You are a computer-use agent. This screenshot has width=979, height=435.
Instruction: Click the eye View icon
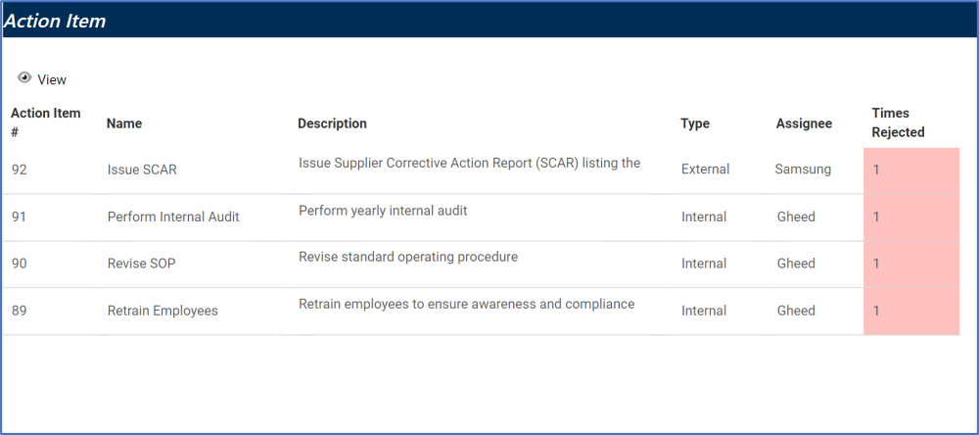[24, 77]
